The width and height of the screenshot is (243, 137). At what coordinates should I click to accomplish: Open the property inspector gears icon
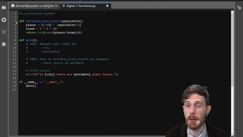pos(239,8)
